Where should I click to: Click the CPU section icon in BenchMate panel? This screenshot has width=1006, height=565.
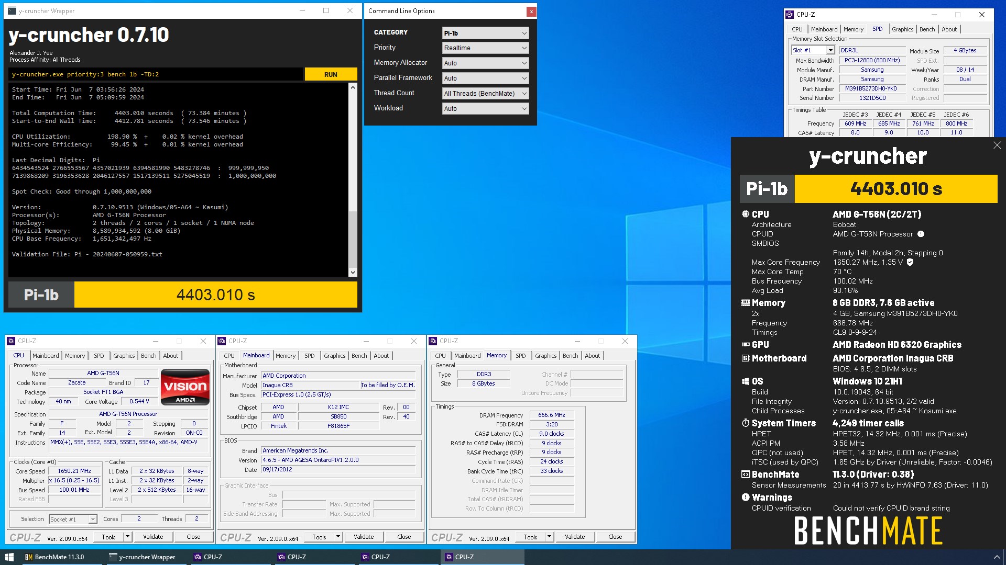tap(746, 214)
